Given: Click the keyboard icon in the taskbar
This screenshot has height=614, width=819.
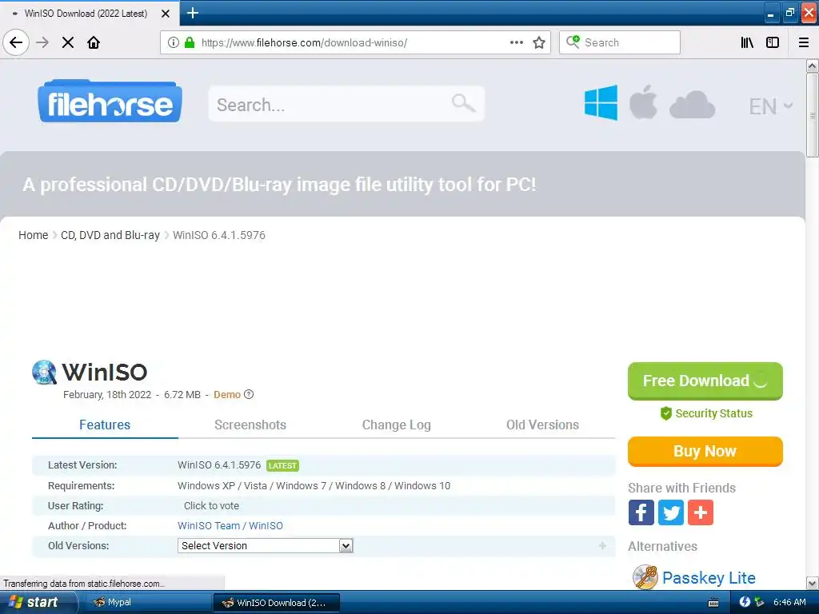Looking at the screenshot, I should [x=713, y=603].
